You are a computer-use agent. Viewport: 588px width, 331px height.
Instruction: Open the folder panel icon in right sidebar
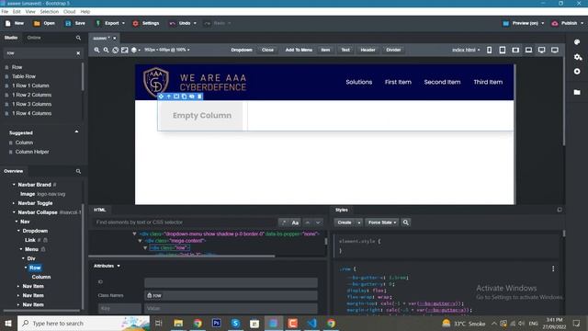[x=577, y=92]
